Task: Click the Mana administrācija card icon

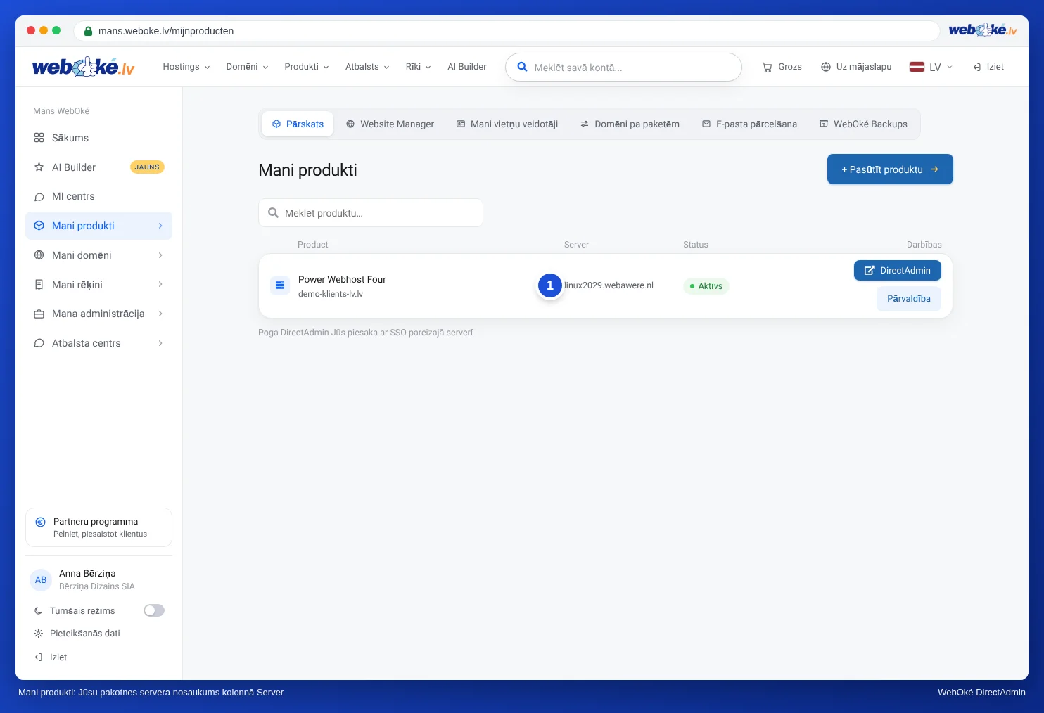Action: tap(39, 314)
